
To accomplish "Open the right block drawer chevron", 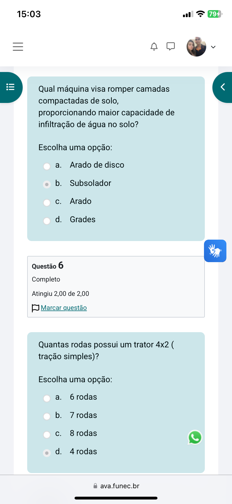I will [x=223, y=87].
